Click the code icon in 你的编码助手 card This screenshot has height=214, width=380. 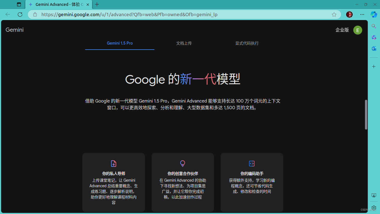252,164
